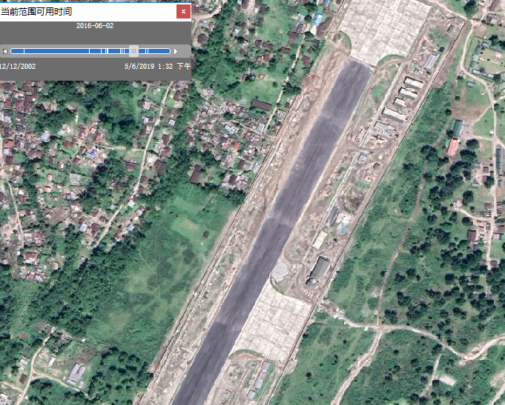505x405 pixels.
Task: Step to the previous imagery date arrow
Action: pos(4,51)
